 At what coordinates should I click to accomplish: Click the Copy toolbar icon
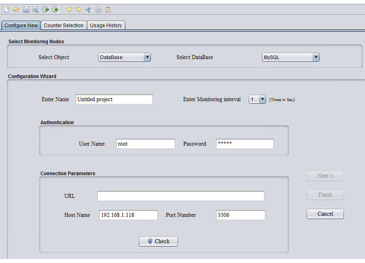tap(98, 9)
